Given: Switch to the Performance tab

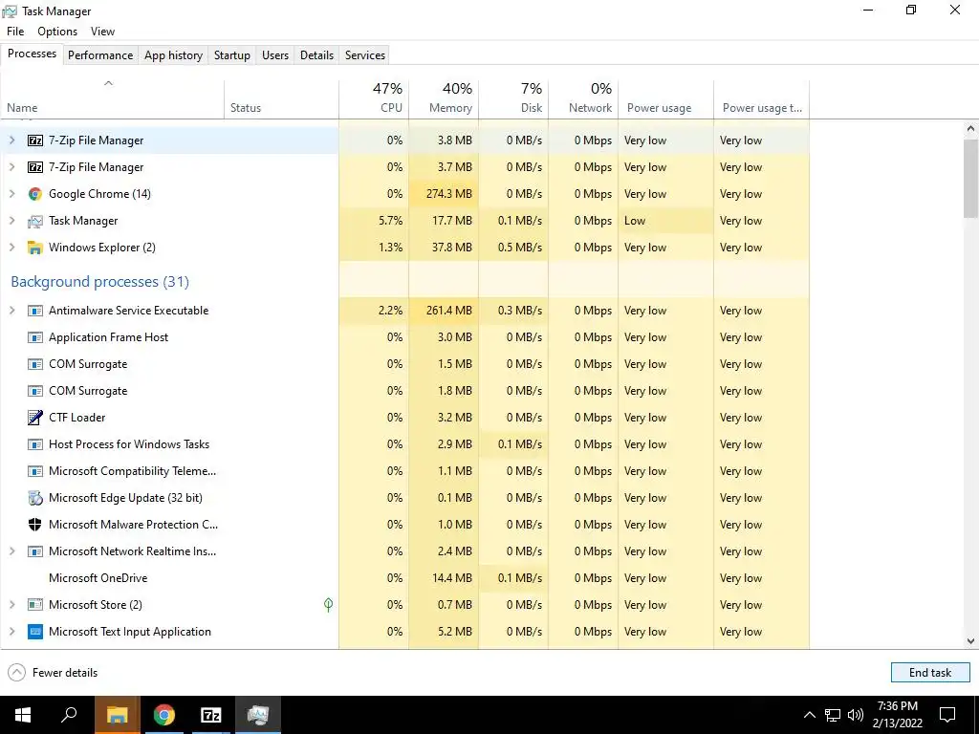Looking at the screenshot, I should tap(100, 54).
